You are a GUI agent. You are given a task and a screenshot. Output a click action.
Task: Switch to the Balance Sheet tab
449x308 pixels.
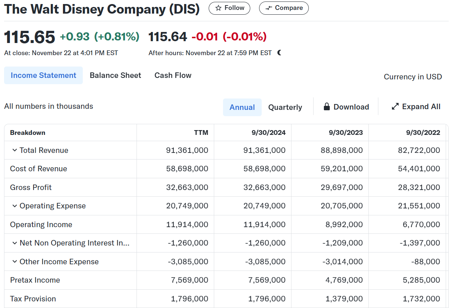pos(115,75)
